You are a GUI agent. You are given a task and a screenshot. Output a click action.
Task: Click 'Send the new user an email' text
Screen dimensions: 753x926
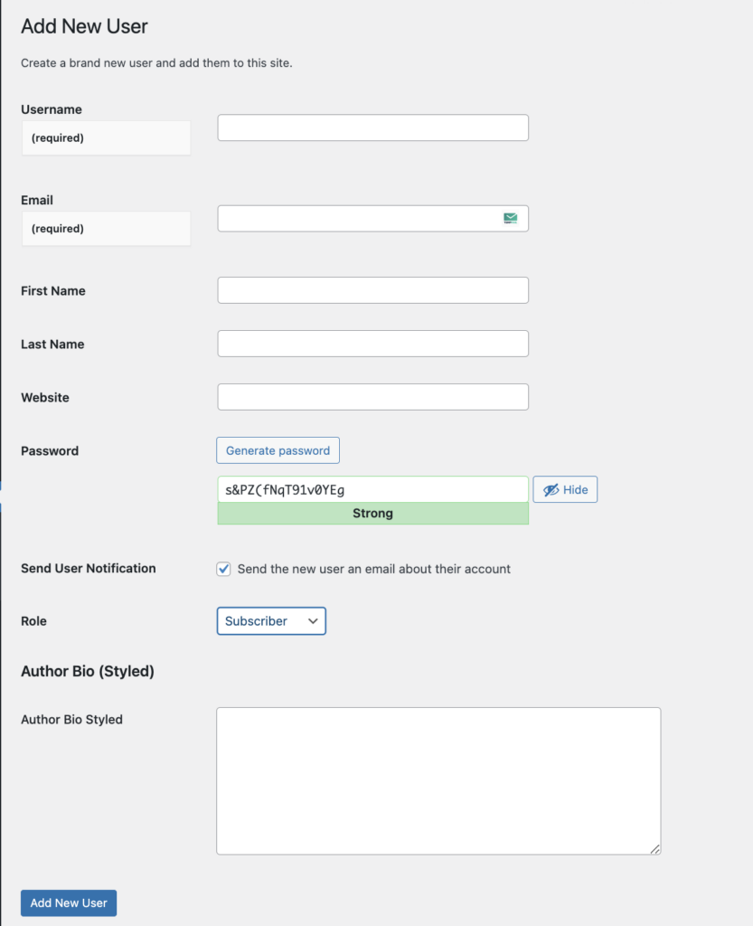[374, 569]
